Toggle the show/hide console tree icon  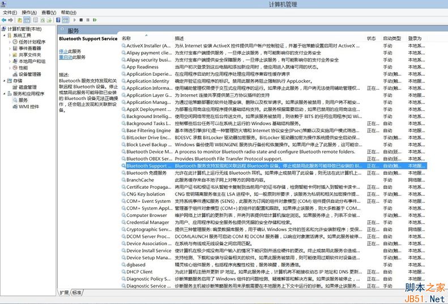27,20
